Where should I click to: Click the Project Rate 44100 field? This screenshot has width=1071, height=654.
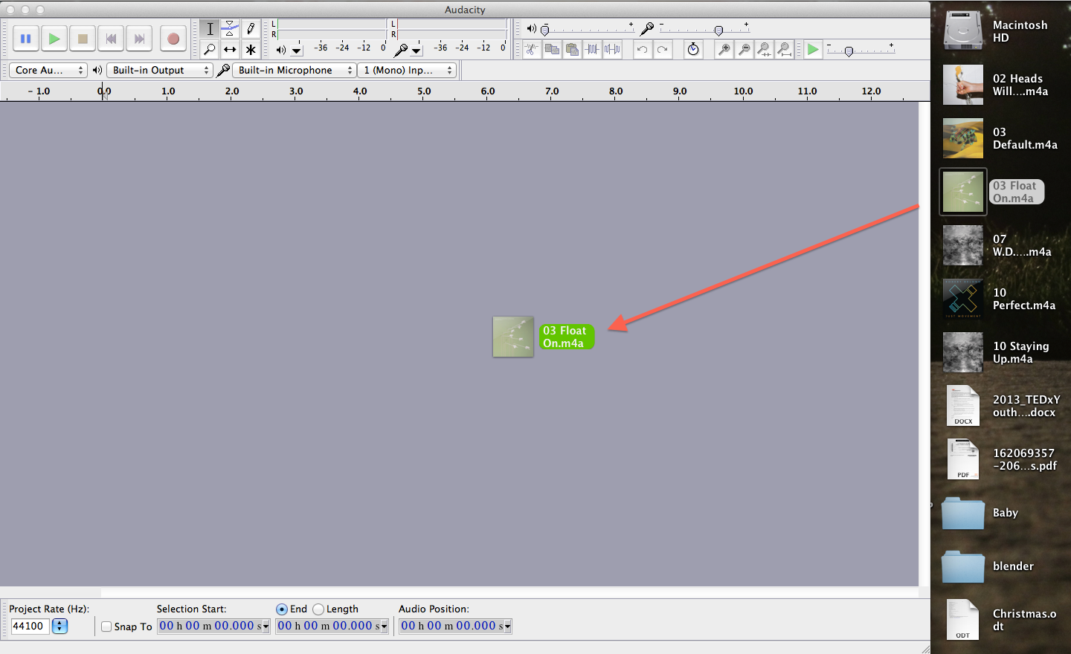coord(30,627)
